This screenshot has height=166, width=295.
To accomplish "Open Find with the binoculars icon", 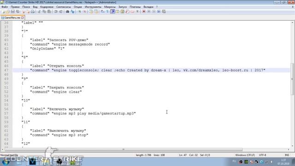I will point(68,12).
